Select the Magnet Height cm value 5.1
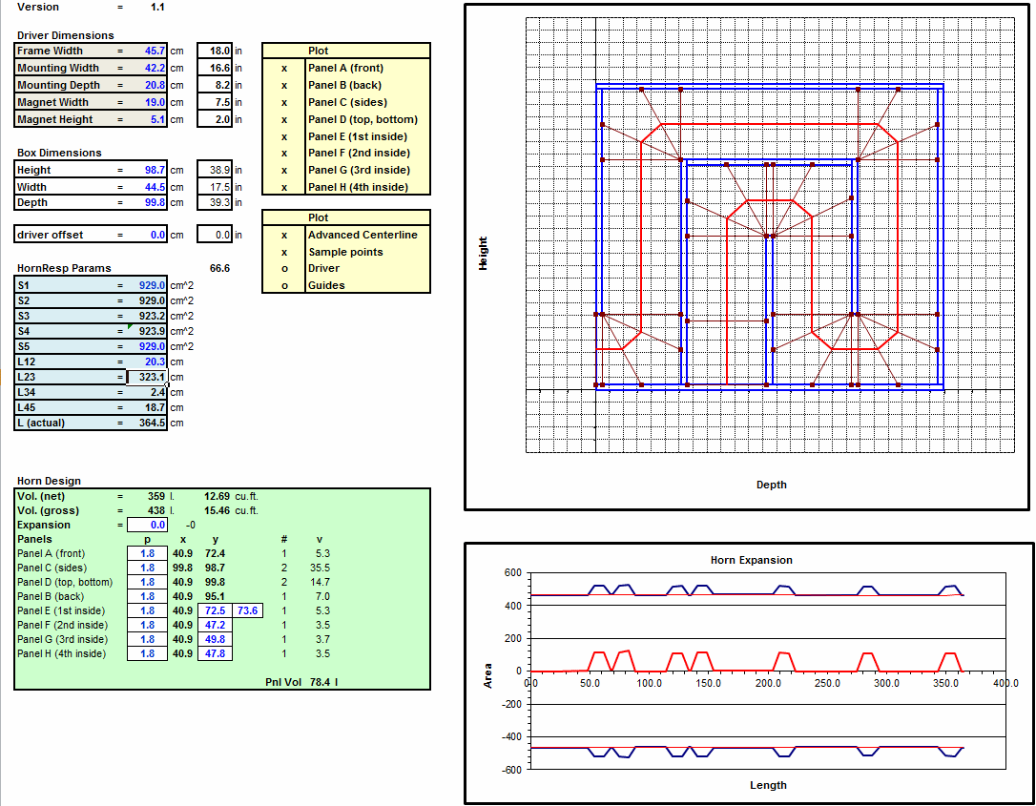Screen dimensions: 1036x806 pyautogui.click(x=147, y=119)
